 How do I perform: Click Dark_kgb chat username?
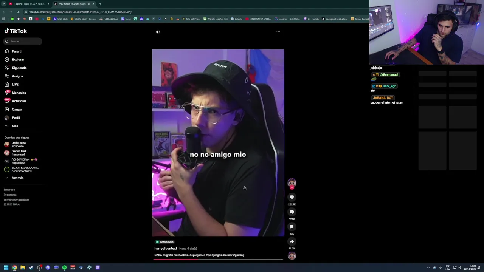coord(389,86)
